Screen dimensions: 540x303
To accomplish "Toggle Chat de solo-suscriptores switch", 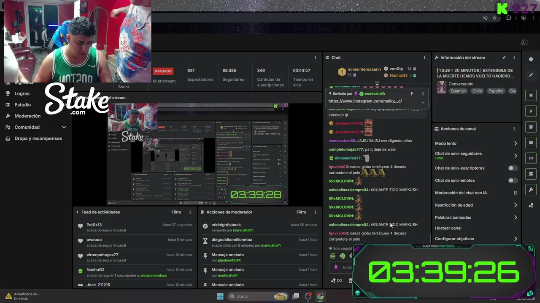I will tap(512, 168).
